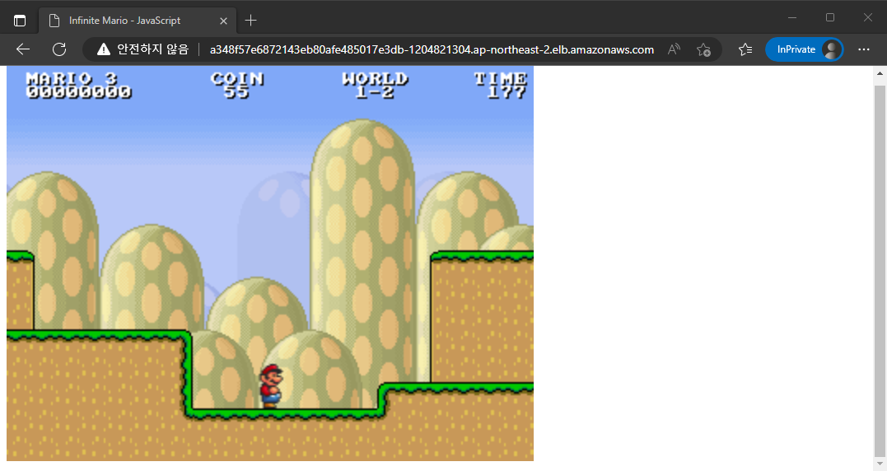The image size is (887, 471).
Task: Close the Infinite Mario tab
Action: 223,21
